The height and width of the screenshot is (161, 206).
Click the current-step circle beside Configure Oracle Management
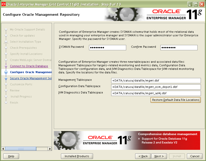tap(6, 72)
